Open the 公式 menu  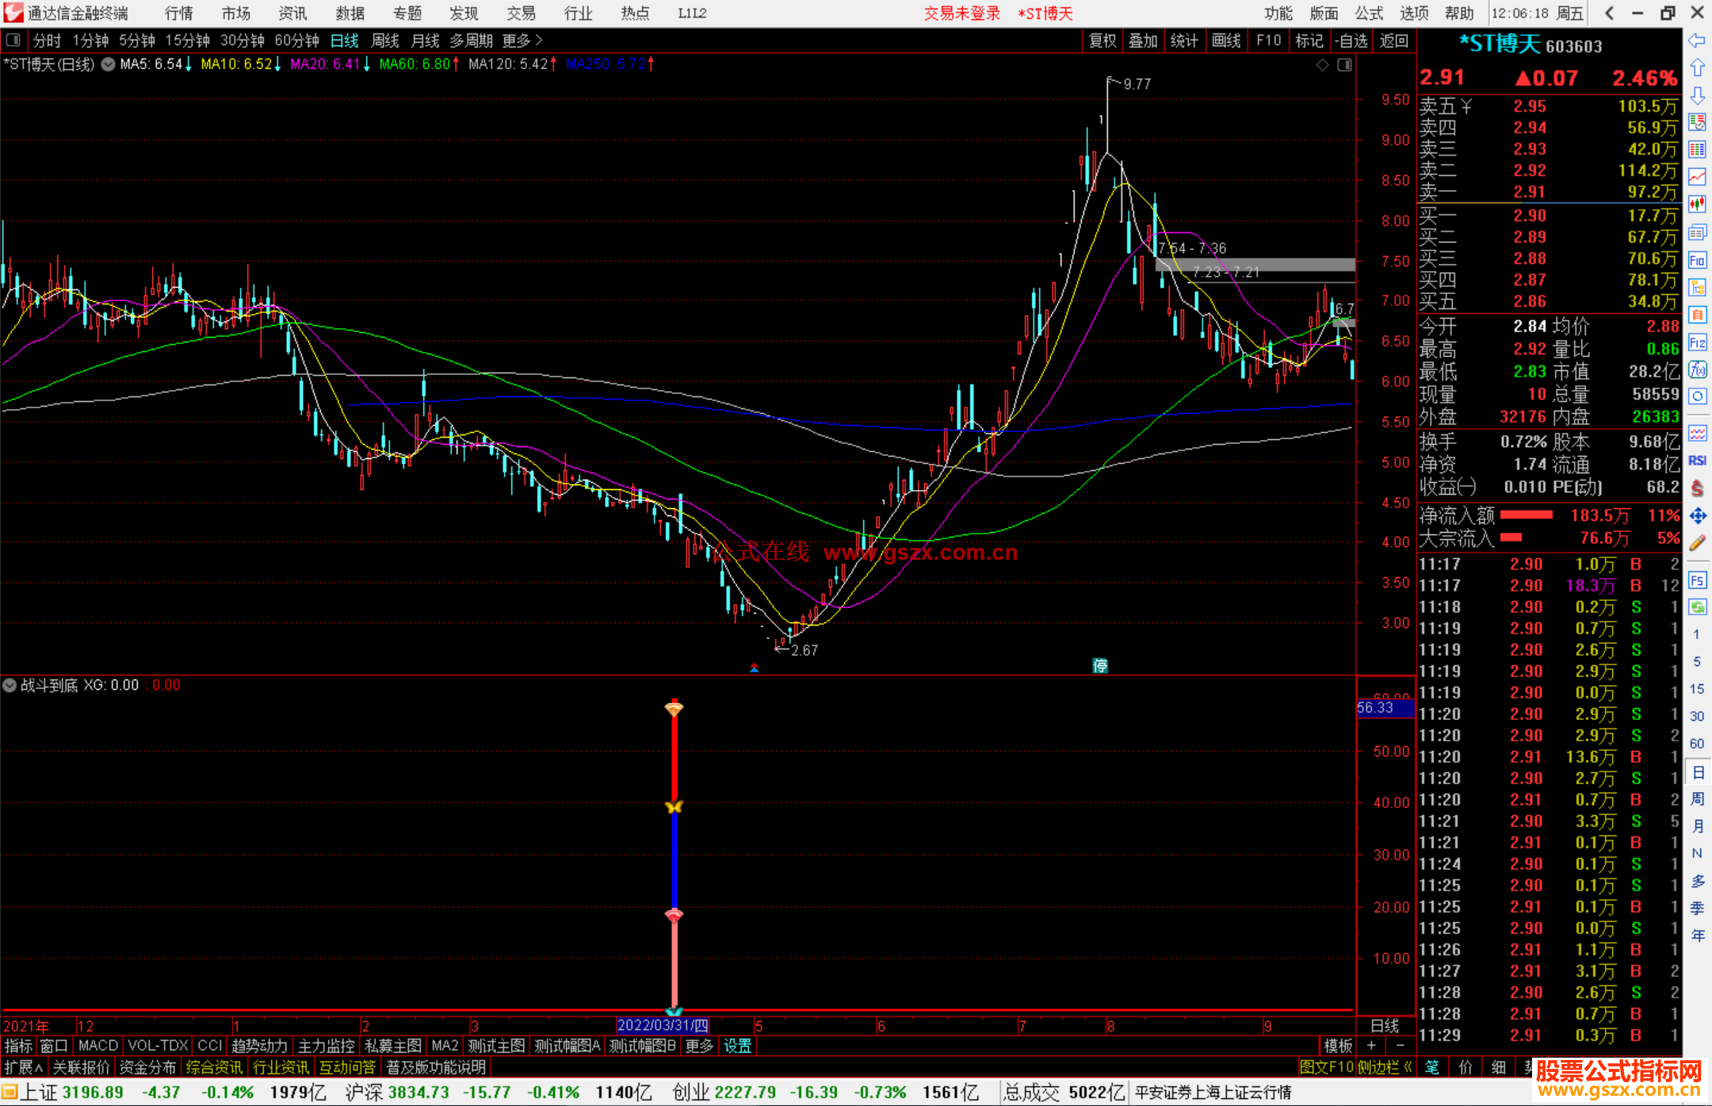1368,13
